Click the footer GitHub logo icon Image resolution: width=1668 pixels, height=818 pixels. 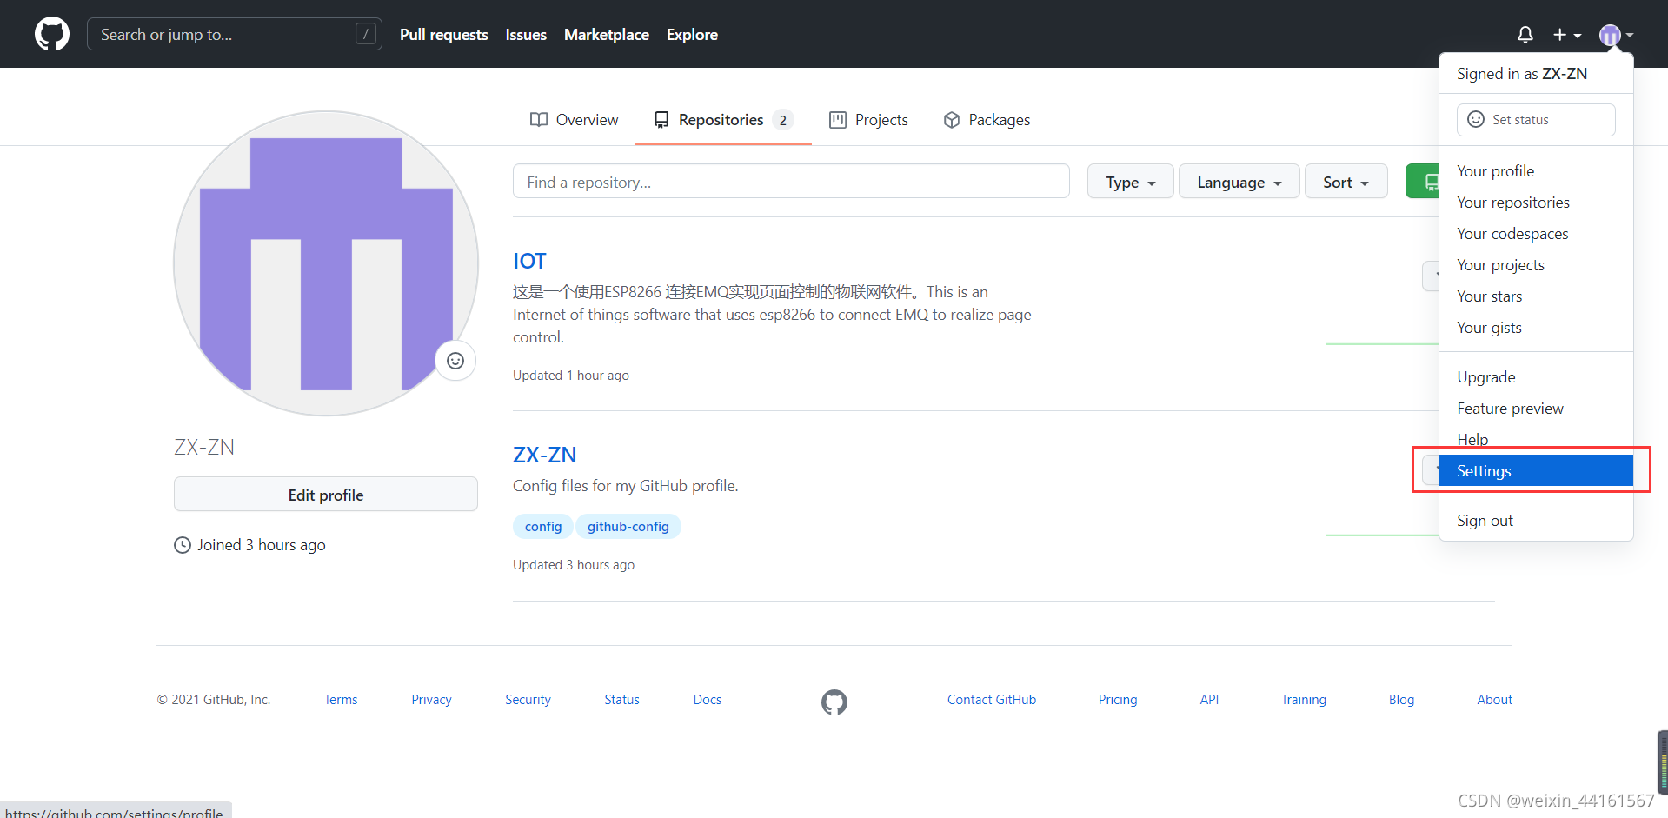point(834,702)
